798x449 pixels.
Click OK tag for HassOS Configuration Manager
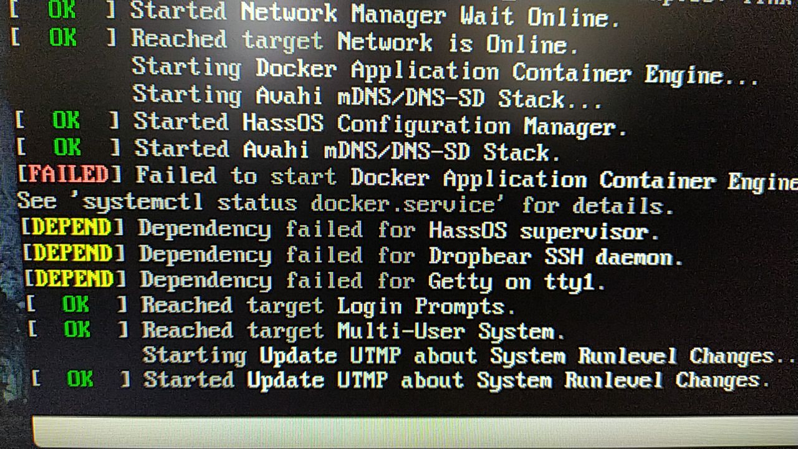coord(66,120)
